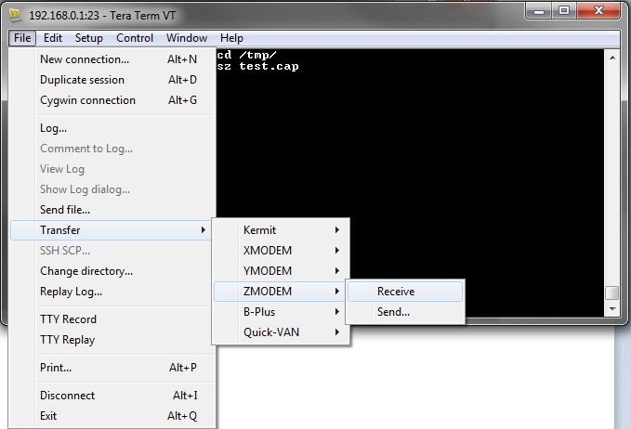Open the Edit menu
The width and height of the screenshot is (631, 429).
point(53,38)
